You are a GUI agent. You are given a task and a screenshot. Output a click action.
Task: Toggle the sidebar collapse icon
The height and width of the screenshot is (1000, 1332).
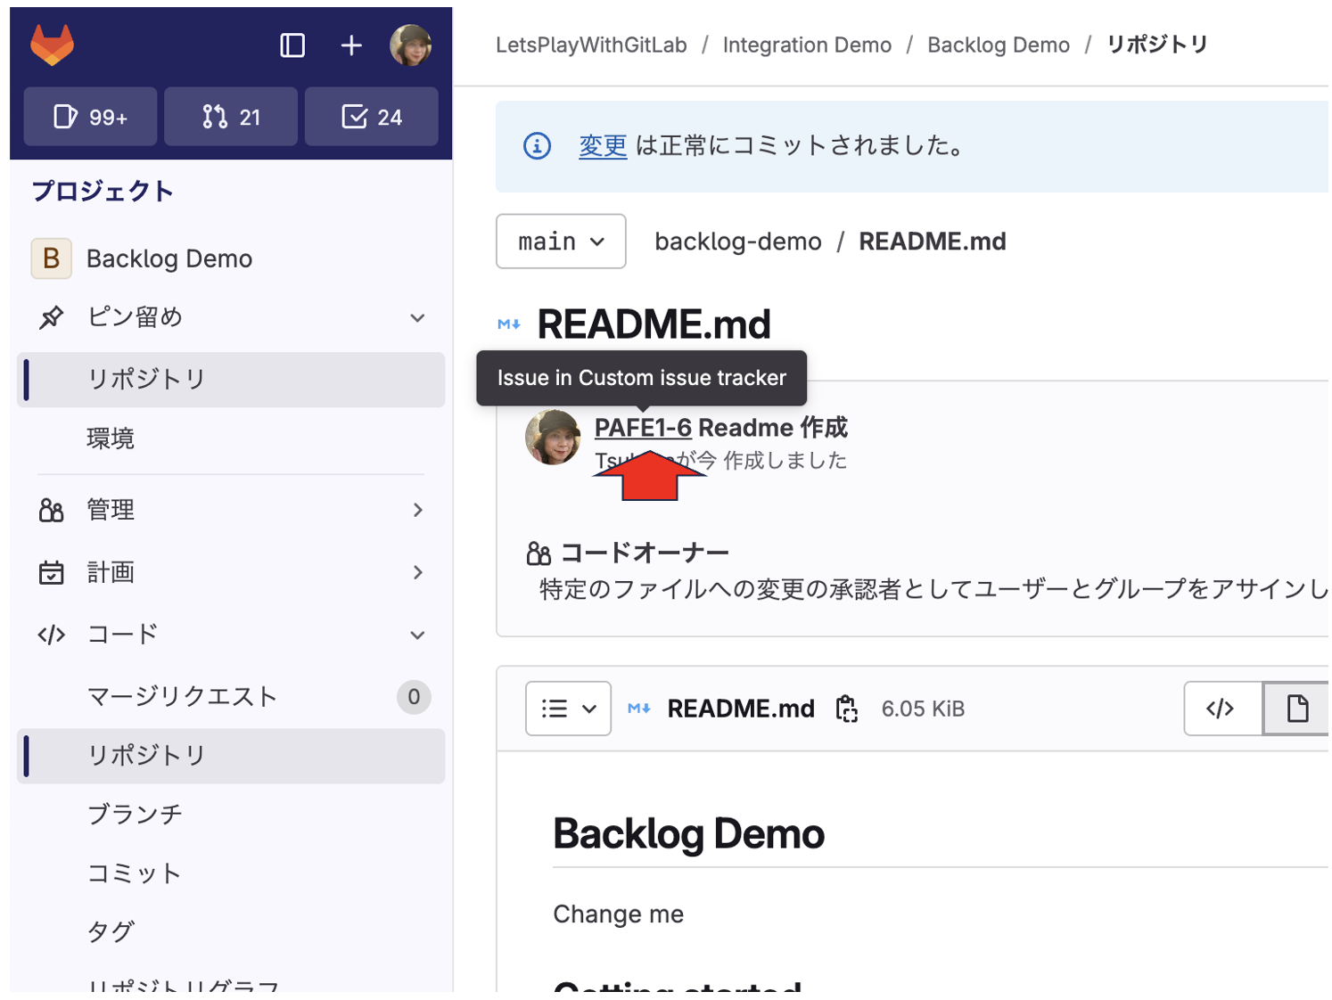tap(292, 45)
